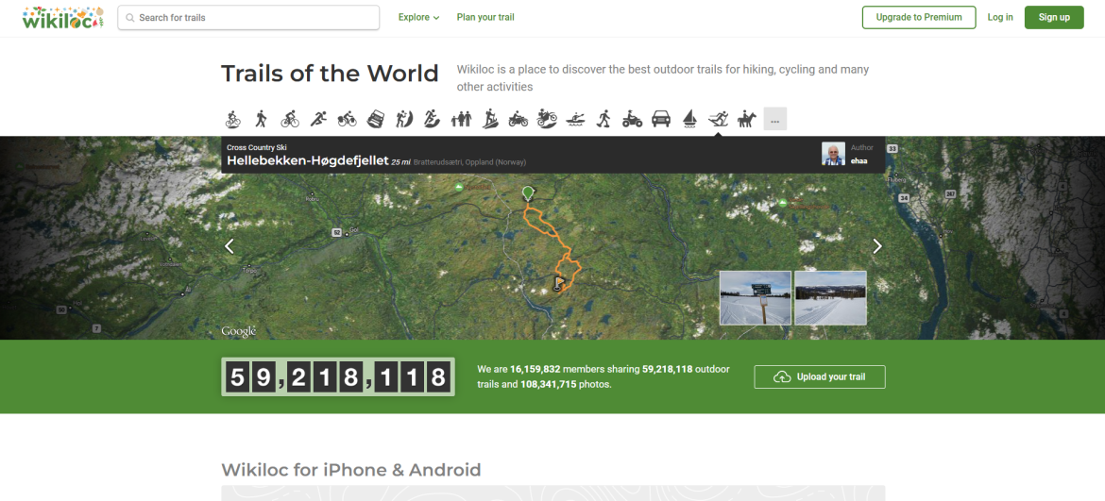The width and height of the screenshot is (1105, 501).
Task: Show more activities with the ellipsis button
Action: pos(775,119)
